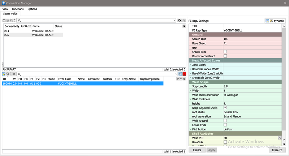Image resolution: width=289 pixels, height=156 pixels.
Task: Toggle the Do not reconstruct checkbox
Action: pos(225,56)
